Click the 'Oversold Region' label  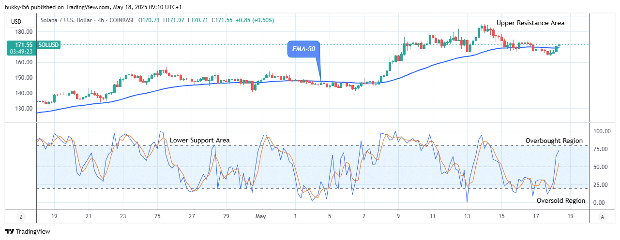pos(561,200)
